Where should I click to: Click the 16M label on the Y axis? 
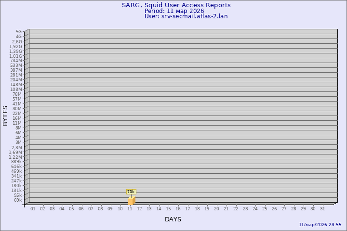point(17,118)
